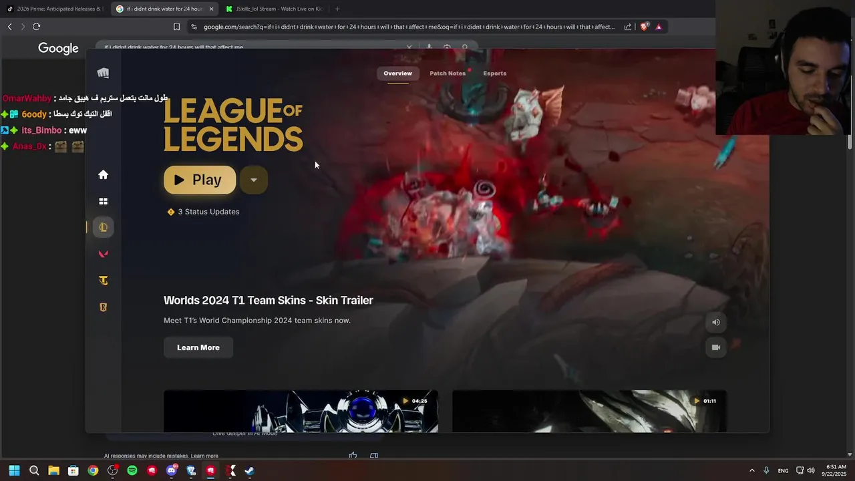This screenshot has width=855, height=481.
Task: Open File Explorer from taskbar
Action: click(53, 470)
